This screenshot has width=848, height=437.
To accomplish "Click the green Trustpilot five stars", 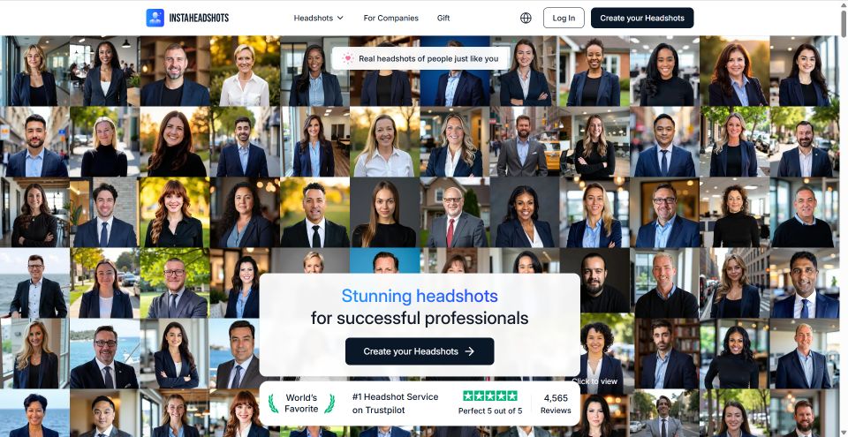I will (x=490, y=396).
